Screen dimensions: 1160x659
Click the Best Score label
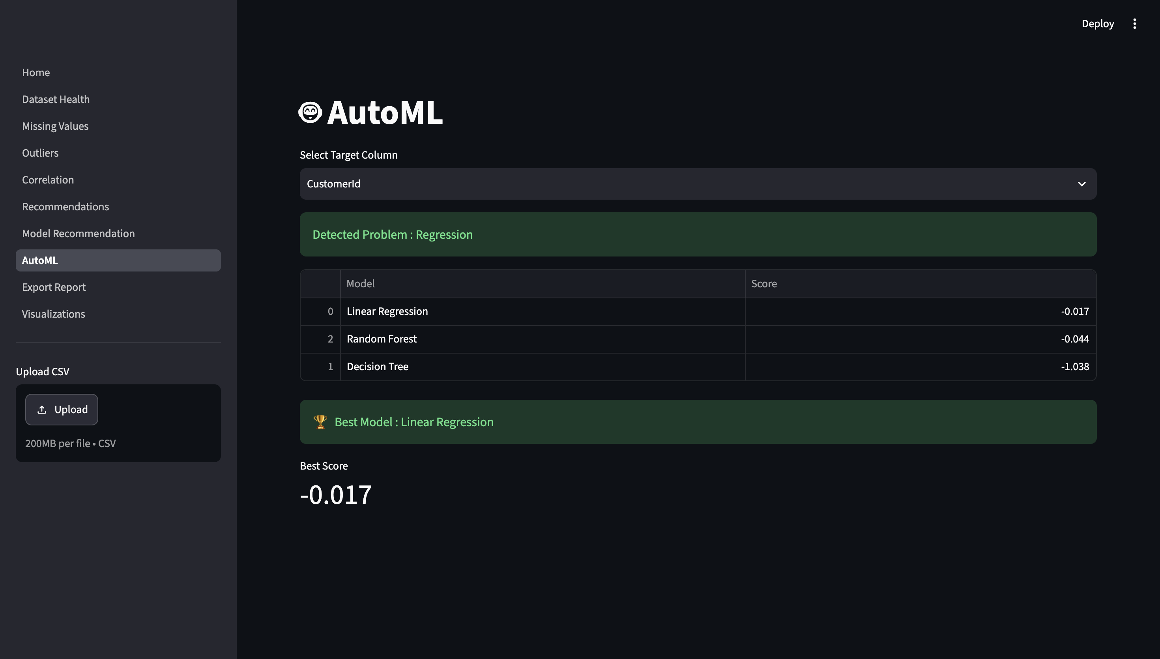point(324,466)
